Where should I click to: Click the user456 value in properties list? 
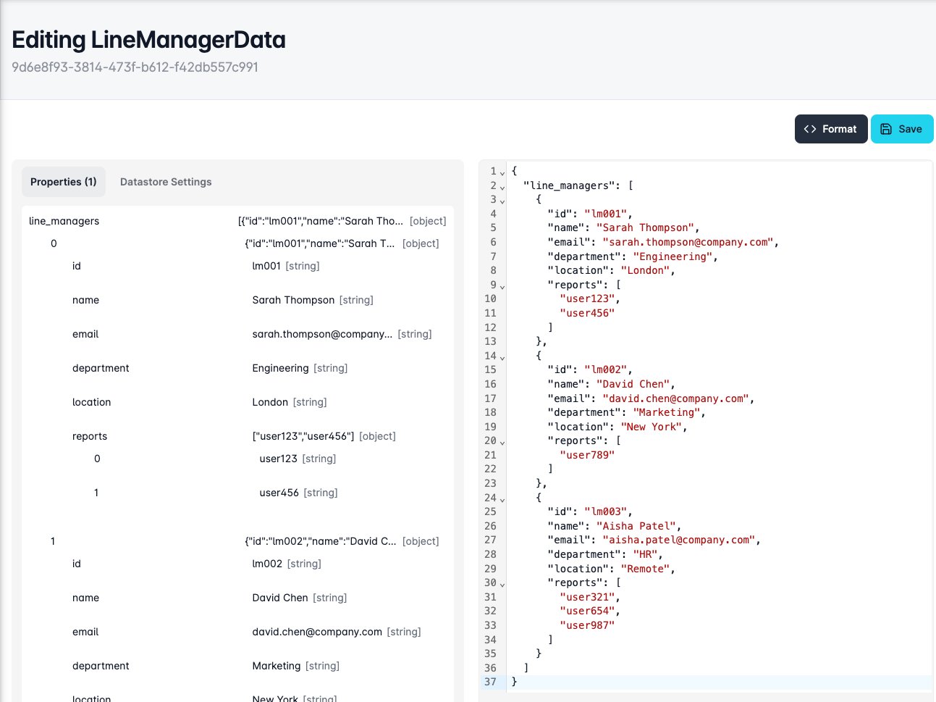[279, 493]
